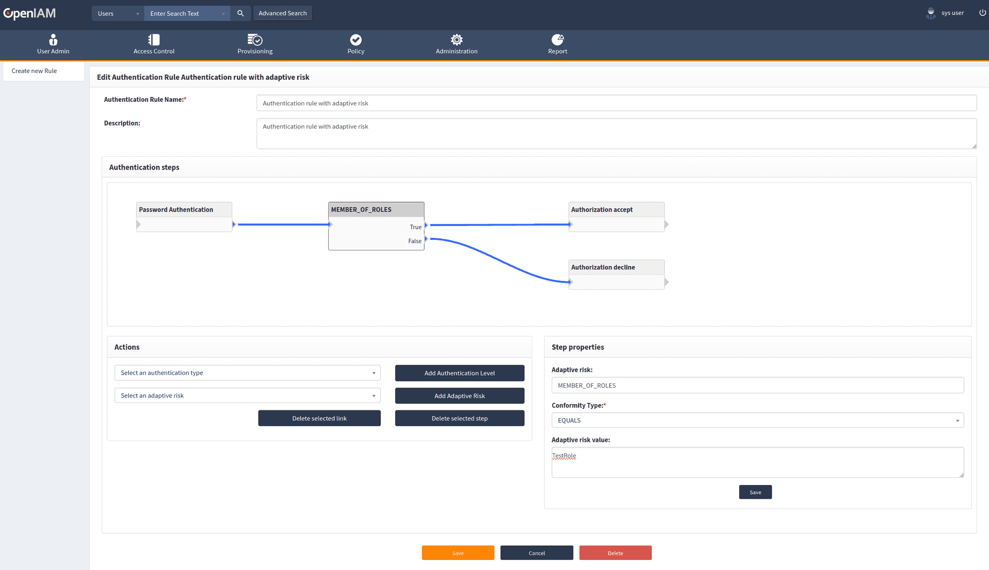Navigate to the Policy section
Viewport: 989px width, 570px height.
355,44
